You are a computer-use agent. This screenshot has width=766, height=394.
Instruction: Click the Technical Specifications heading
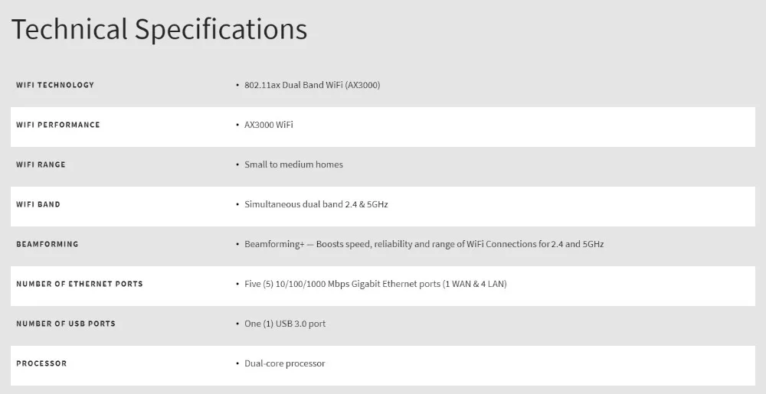(159, 29)
